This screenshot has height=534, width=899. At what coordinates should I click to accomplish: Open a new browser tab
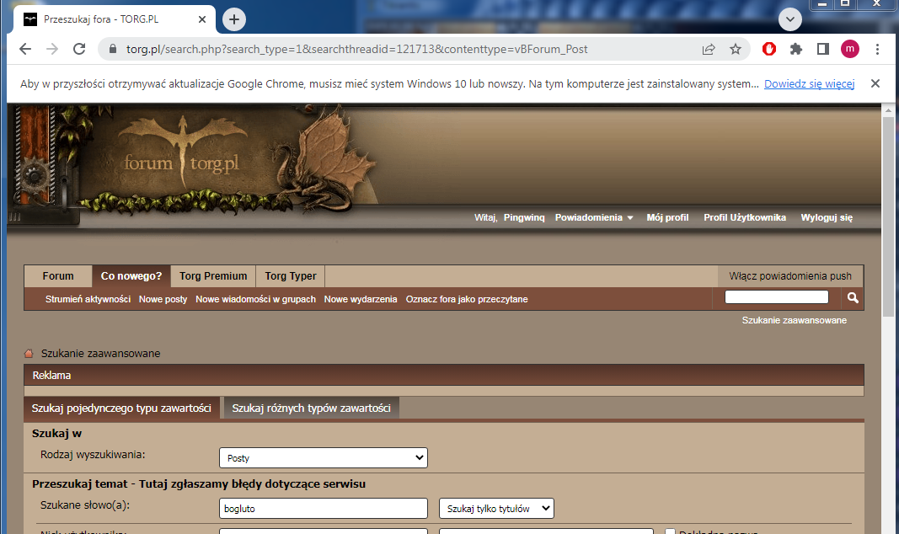coord(234,19)
